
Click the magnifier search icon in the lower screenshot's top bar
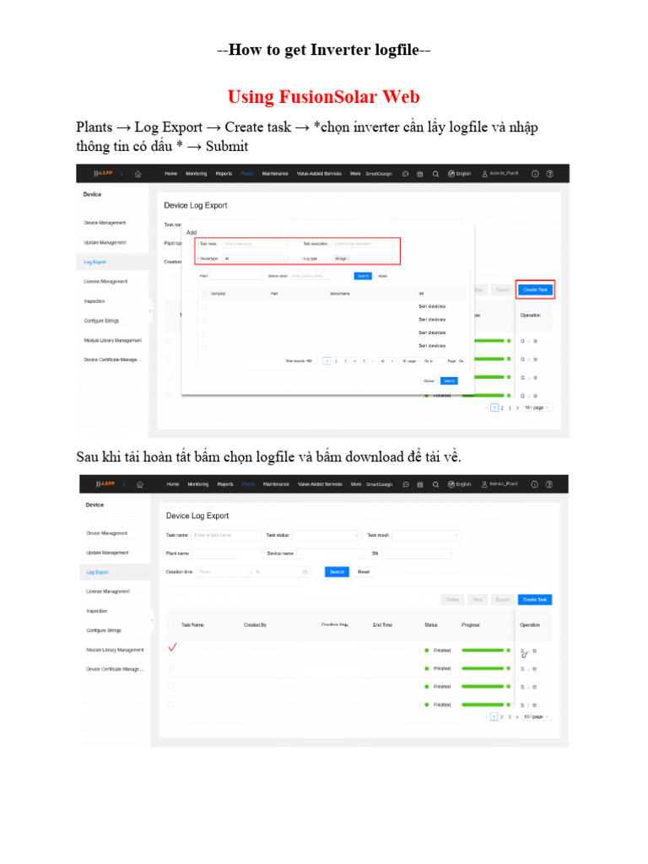pos(436,484)
